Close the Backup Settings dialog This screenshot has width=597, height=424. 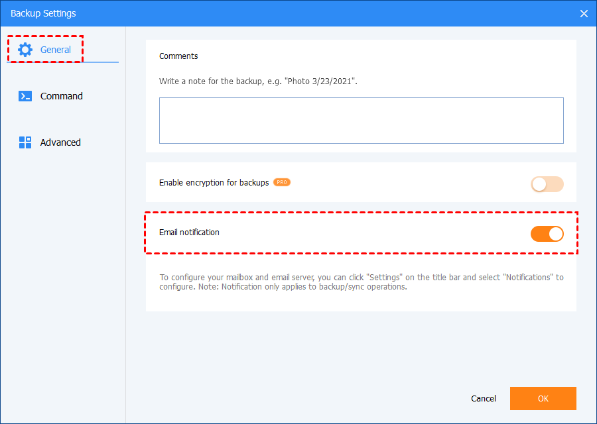(584, 13)
